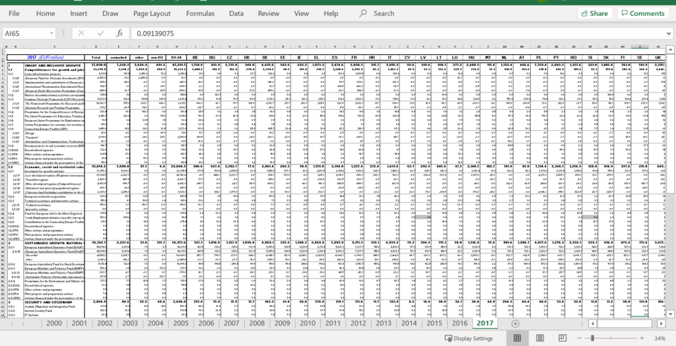Switch to Normal view icon
The image size is (676, 346).
pyautogui.click(x=518, y=338)
